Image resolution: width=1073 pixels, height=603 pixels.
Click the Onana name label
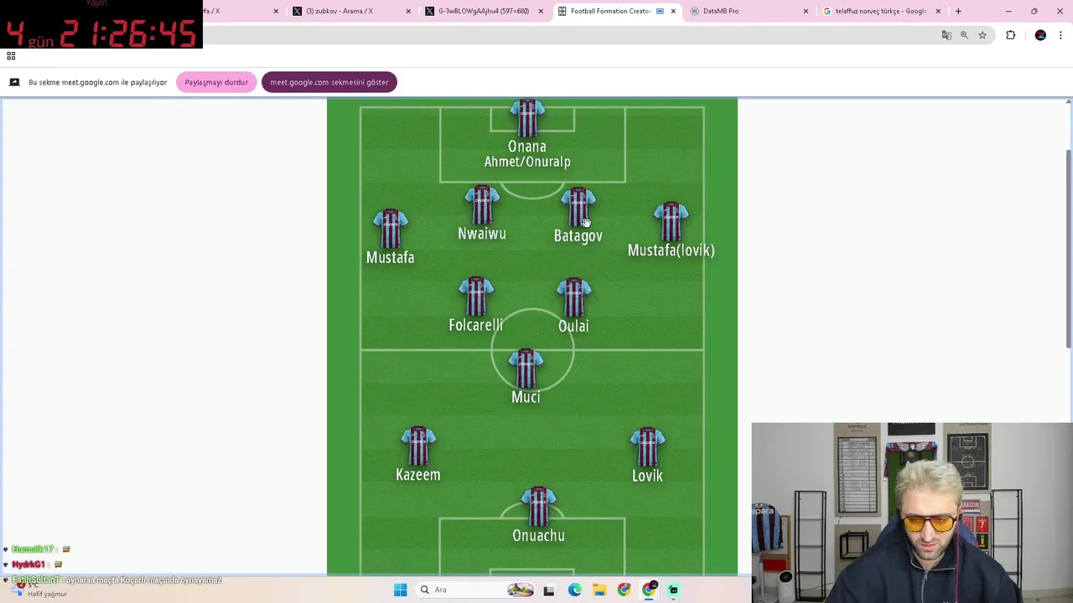coord(527,147)
